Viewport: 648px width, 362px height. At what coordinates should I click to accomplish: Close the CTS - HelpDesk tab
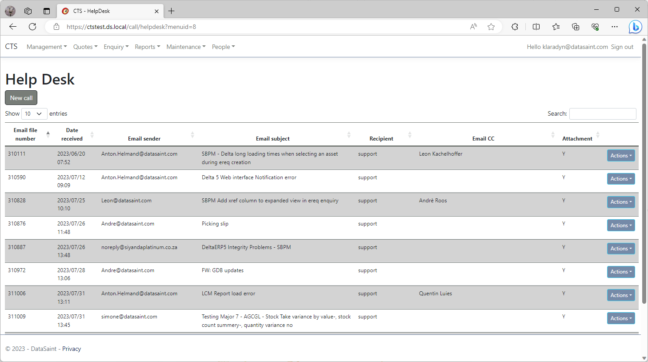156,11
